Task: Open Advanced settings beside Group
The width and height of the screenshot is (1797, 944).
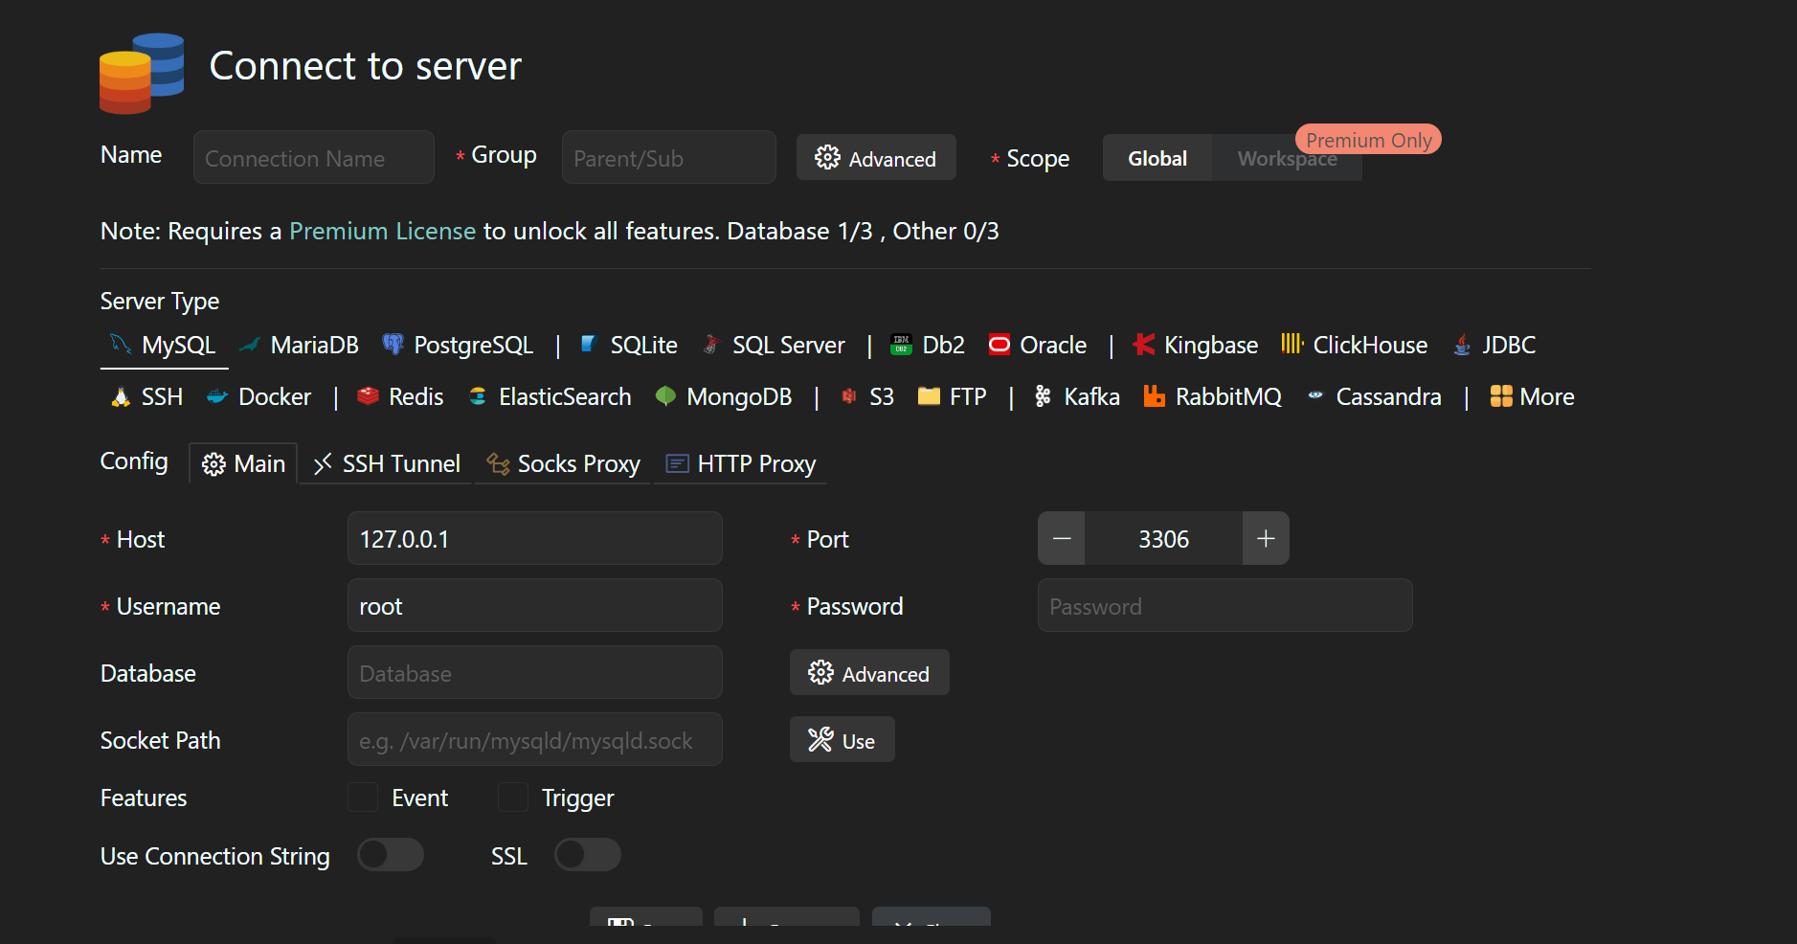Action: pos(876,158)
